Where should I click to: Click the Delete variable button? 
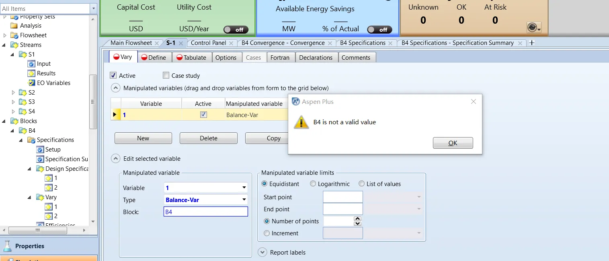pyautogui.click(x=208, y=138)
